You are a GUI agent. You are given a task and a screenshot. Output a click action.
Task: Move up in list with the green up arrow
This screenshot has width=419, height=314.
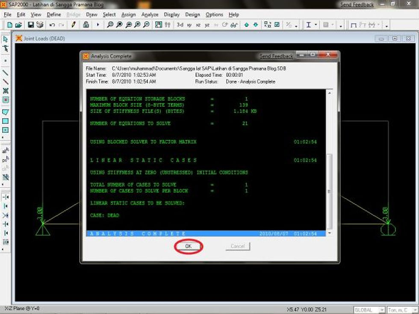[x=246, y=25]
